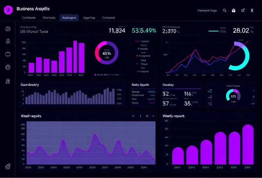Click the calendar icon in the left sidebar
The image size is (262, 178).
click(x=8, y=29)
